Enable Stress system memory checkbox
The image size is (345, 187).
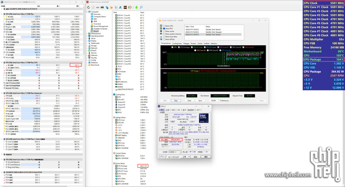pos(164,34)
